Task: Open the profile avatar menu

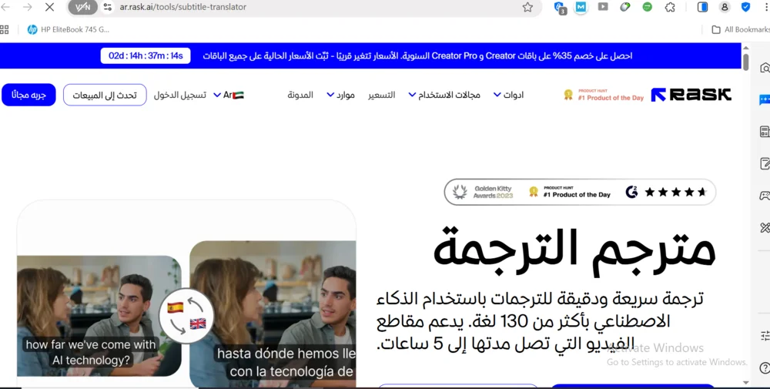Action: coord(725,7)
